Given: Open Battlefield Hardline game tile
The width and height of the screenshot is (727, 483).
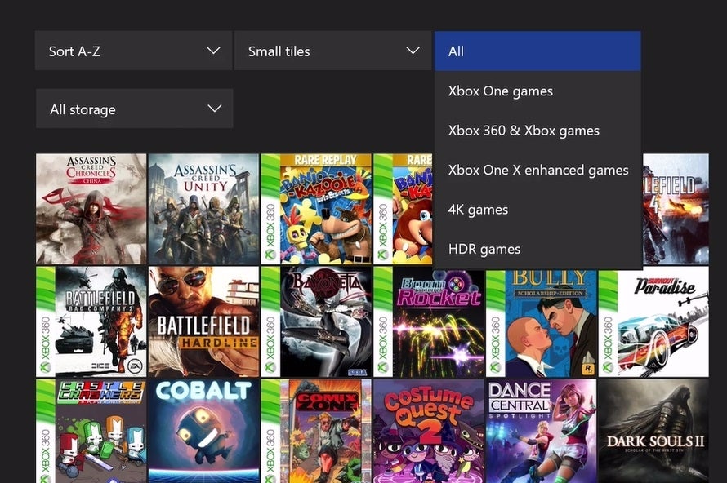Looking at the screenshot, I should tap(203, 321).
